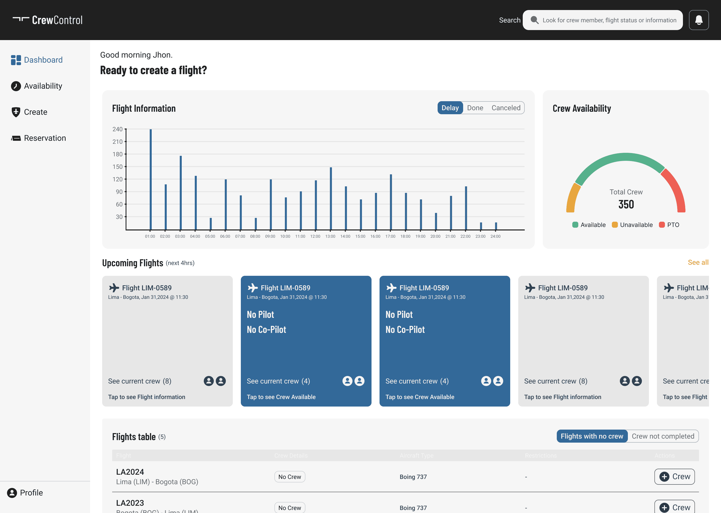Click the "LA2023" flight number
Image resolution: width=721 pixels, height=513 pixels.
(x=130, y=503)
